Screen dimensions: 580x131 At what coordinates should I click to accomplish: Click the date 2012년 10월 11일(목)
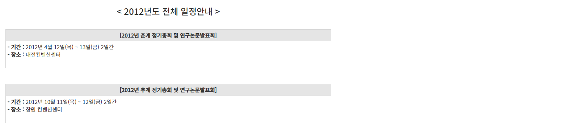coord(51,102)
